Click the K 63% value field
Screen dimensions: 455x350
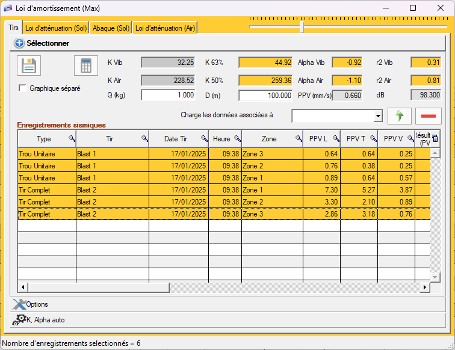click(x=265, y=63)
